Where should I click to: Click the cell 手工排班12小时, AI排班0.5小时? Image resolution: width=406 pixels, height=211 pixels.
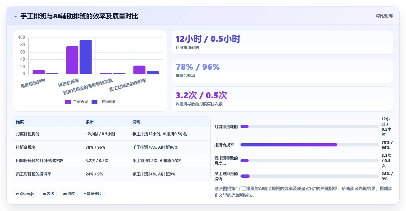click(x=160, y=134)
